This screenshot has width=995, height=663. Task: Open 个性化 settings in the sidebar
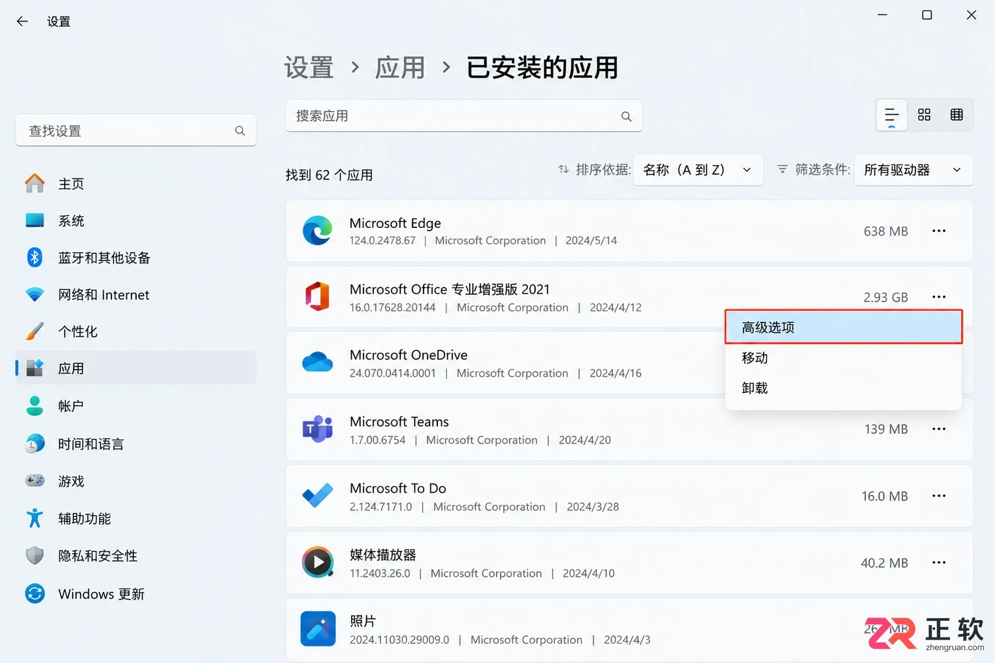tap(136, 331)
